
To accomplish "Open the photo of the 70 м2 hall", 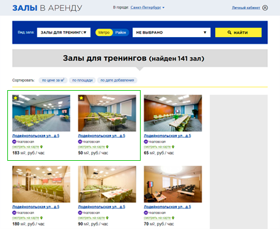I will 173,184.
